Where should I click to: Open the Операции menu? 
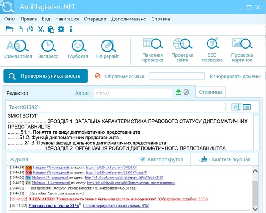(x=95, y=19)
